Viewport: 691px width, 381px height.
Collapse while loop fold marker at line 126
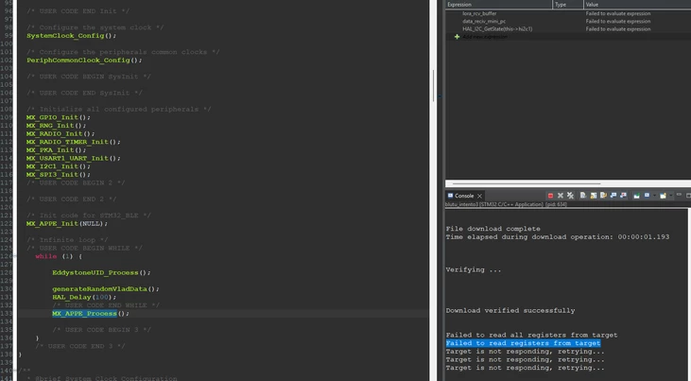pos(15,256)
